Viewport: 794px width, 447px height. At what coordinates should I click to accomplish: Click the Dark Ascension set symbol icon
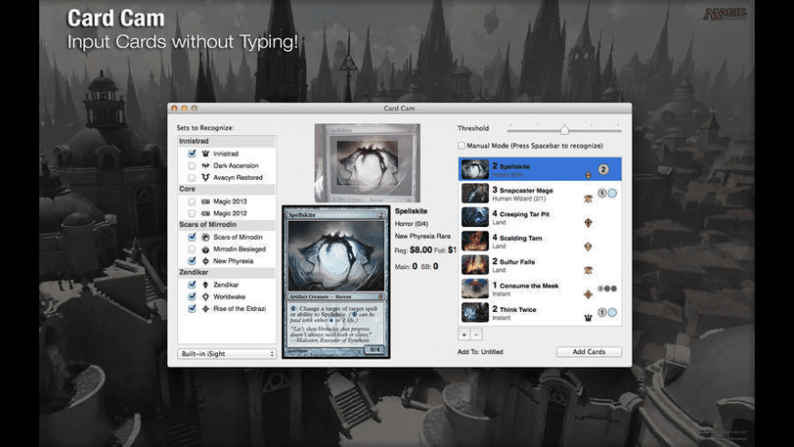205,165
